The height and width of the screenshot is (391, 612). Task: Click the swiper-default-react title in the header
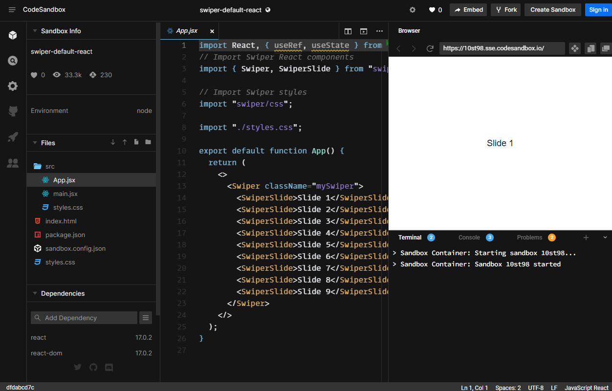coord(231,10)
